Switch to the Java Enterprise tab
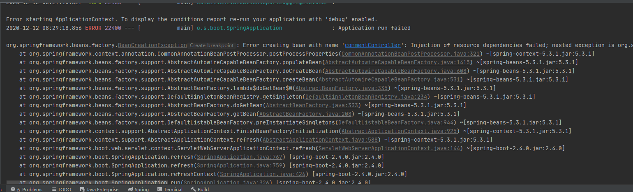 pyautogui.click(x=99, y=190)
